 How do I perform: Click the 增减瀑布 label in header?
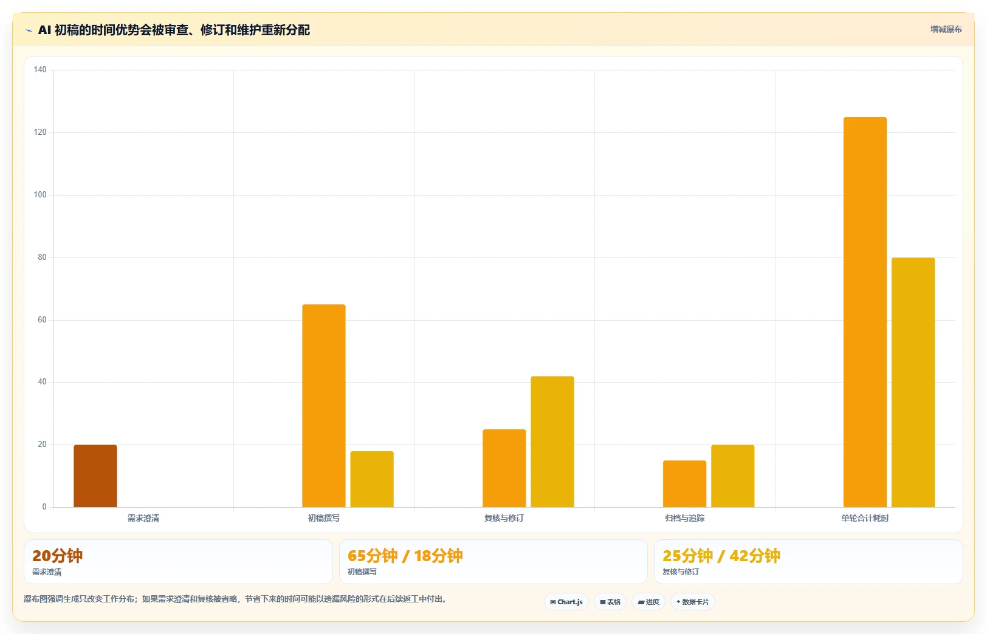(x=946, y=29)
